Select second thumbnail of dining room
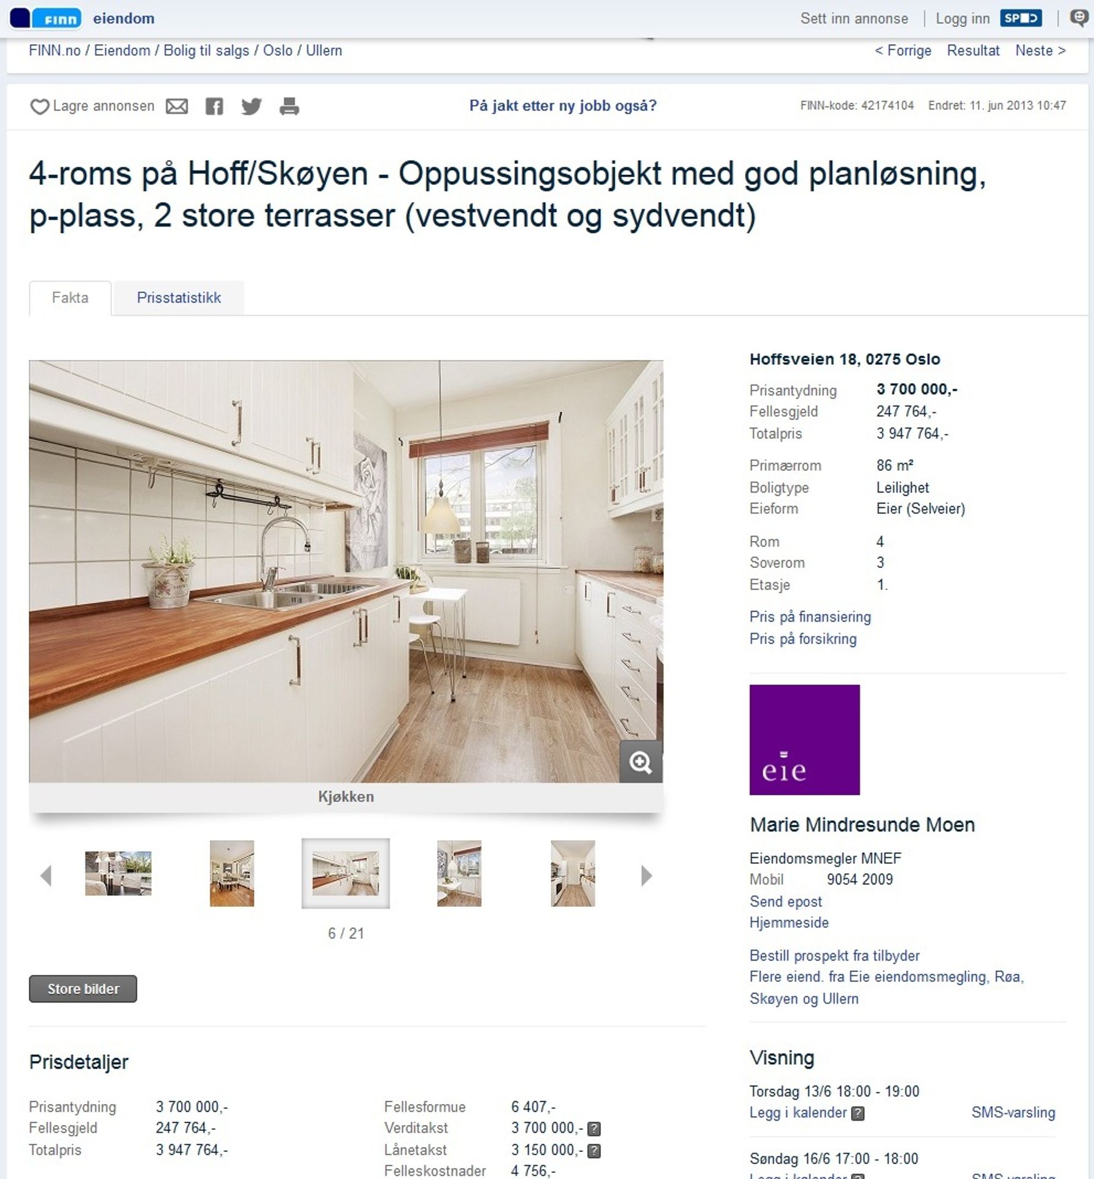 pyautogui.click(x=231, y=873)
